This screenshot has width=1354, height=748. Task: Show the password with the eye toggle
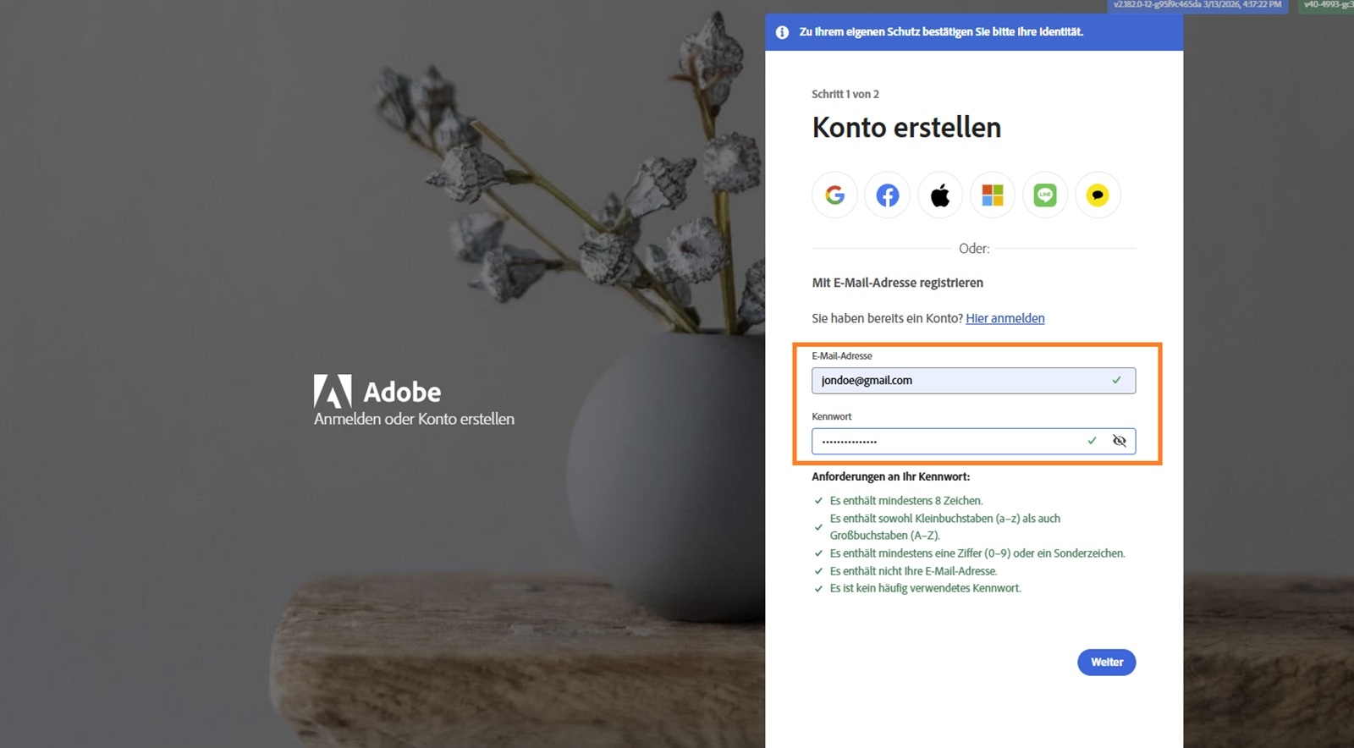[x=1119, y=441]
